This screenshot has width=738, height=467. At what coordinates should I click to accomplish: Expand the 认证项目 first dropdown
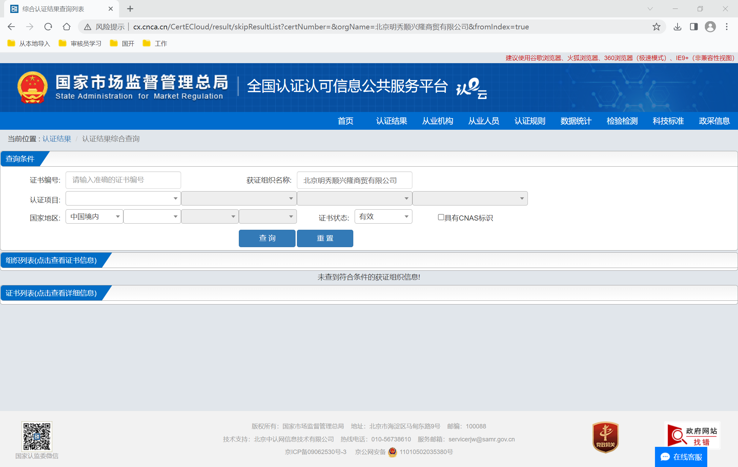[x=123, y=198]
